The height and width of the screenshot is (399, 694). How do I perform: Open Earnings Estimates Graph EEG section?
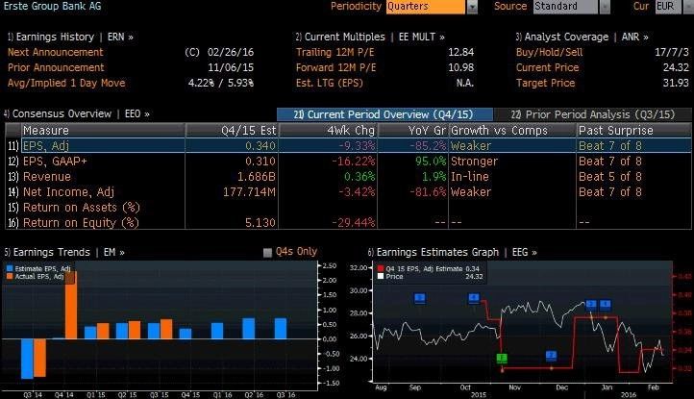tap(453, 252)
